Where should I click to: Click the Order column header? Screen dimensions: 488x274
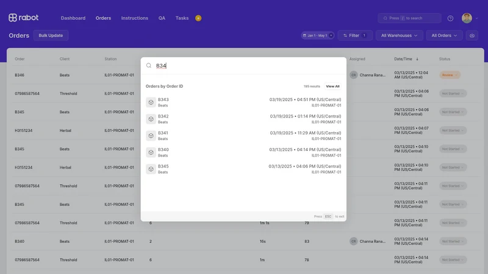pyautogui.click(x=20, y=59)
